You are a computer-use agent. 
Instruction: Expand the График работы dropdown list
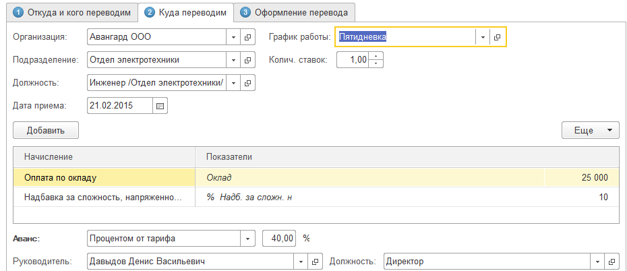coord(483,37)
